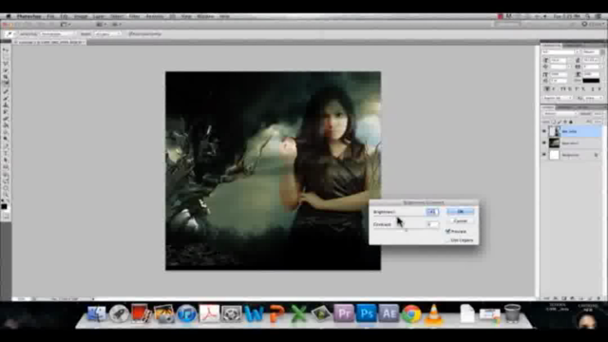Click Cancel in Brightness/Contrast dialog
Image resolution: width=608 pixels, height=342 pixels.
click(x=460, y=221)
